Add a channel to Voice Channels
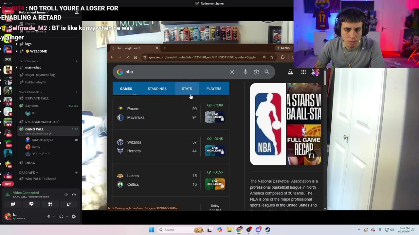Image resolution: width=419 pixels, height=235 pixels. tap(76, 92)
